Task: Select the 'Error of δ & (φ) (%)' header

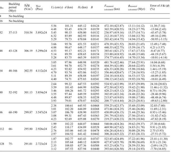Action: click(160, 7)
